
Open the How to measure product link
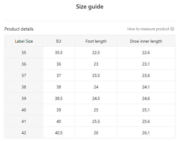pos(148,29)
